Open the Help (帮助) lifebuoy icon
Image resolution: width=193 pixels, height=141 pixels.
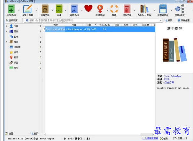click(114, 9)
